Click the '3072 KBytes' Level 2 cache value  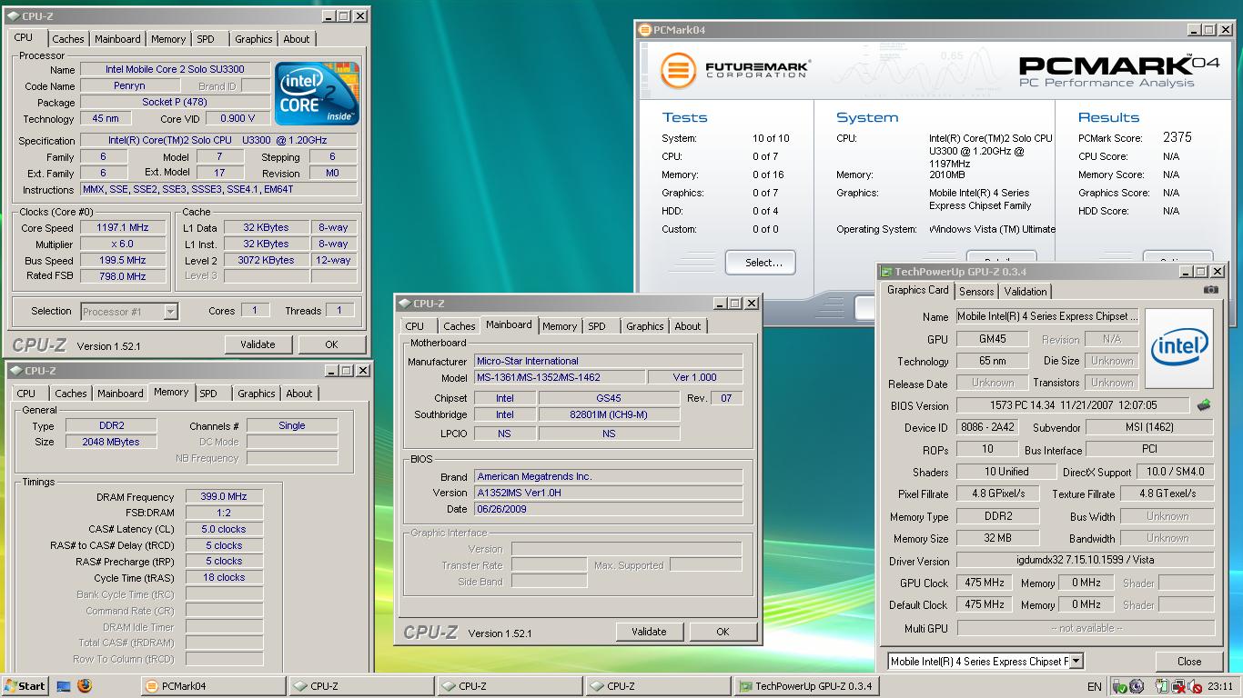[x=267, y=260]
